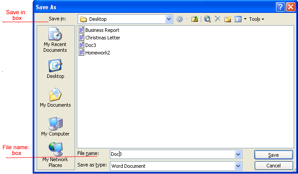Viewport: 298px width, 174px height.
Task: Open My Computer place
Action: coord(55,127)
